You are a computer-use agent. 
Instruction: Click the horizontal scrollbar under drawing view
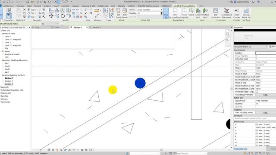pyautogui.click(x=161, y=150)
